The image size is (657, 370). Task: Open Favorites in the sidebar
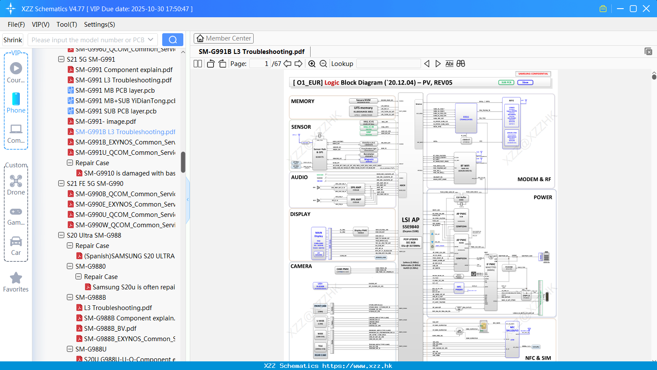(16, 282)
